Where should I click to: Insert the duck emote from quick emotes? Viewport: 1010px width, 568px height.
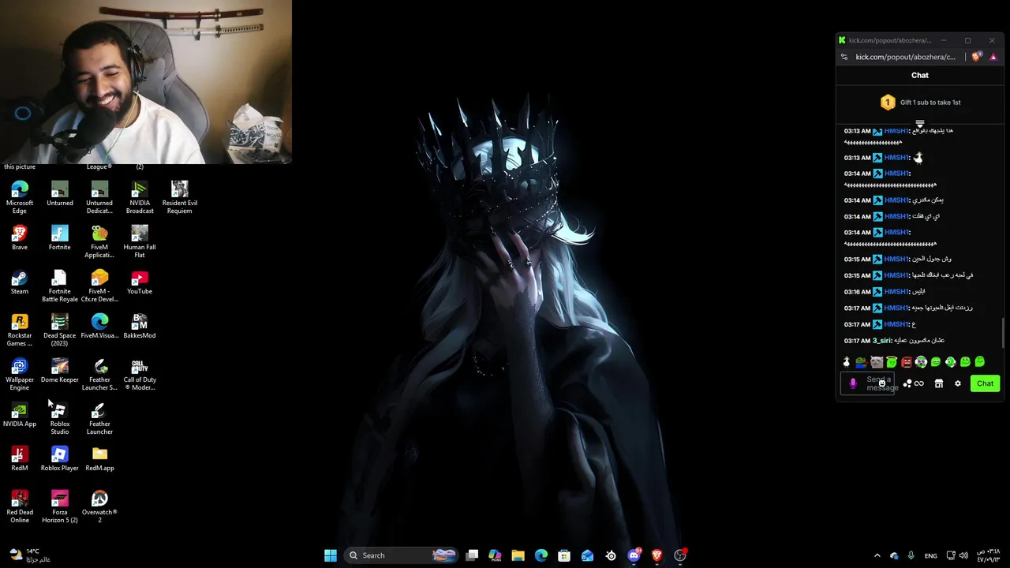point(847,362)
